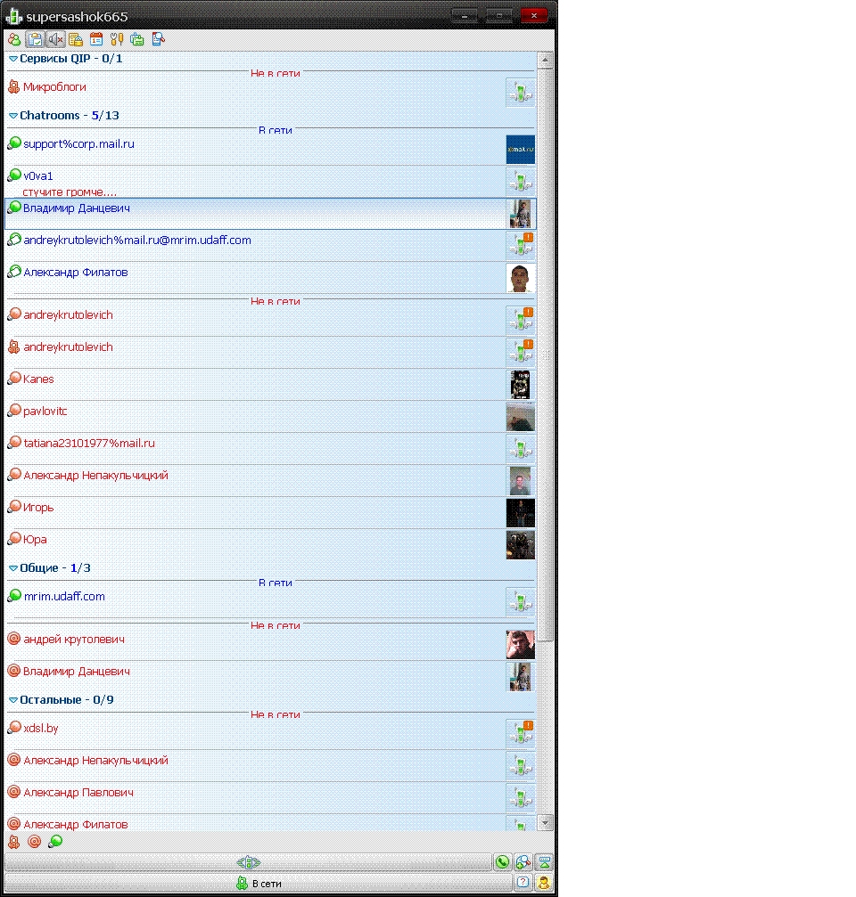The image size is (856, 897).
Task: Select the Юра contact
Action: (x=270, y=544)
